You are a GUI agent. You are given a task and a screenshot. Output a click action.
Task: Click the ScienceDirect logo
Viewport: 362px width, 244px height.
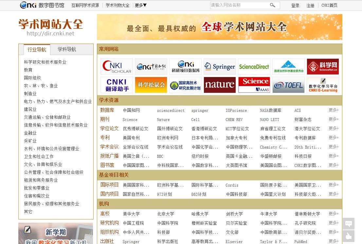coord(254,67)
